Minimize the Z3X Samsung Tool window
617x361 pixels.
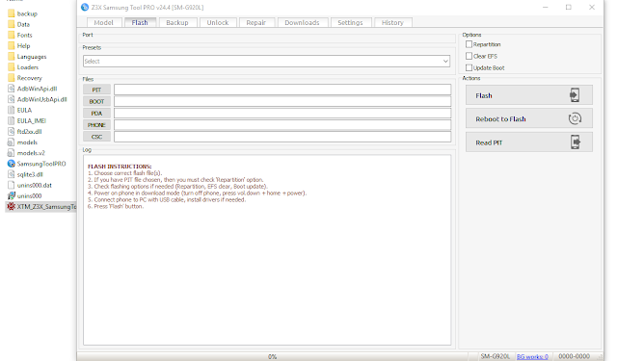point(546,7)
